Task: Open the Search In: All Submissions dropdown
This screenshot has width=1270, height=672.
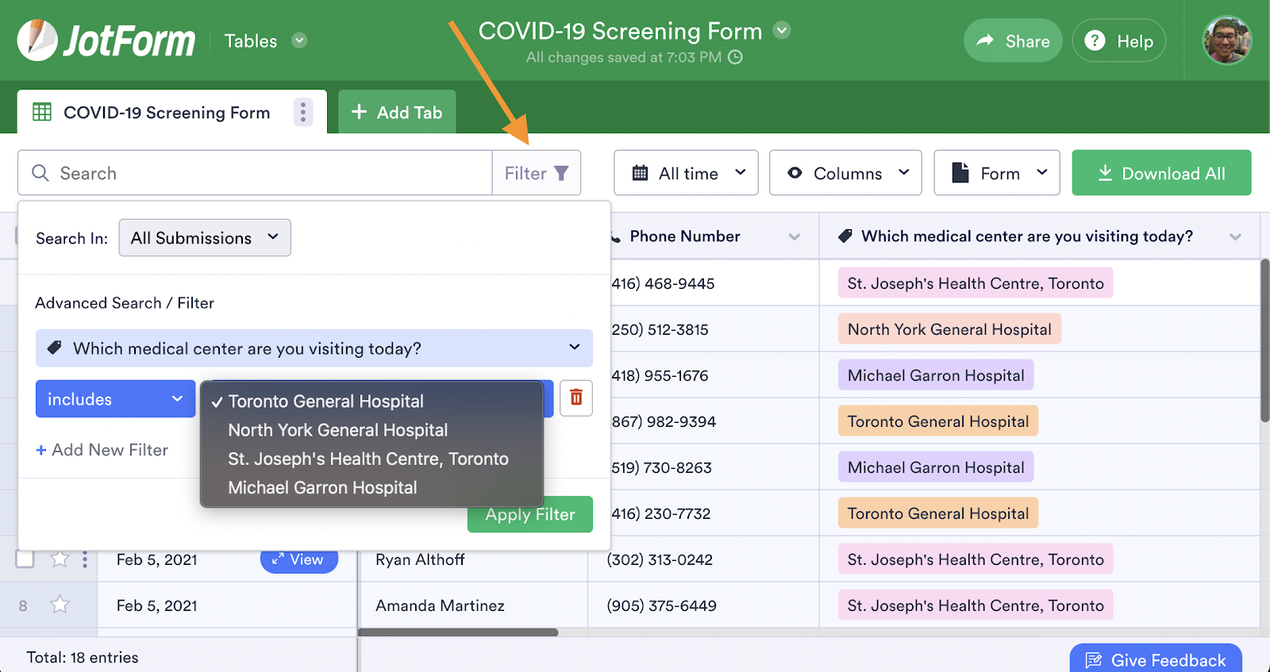Action: [x=205, y=238]
